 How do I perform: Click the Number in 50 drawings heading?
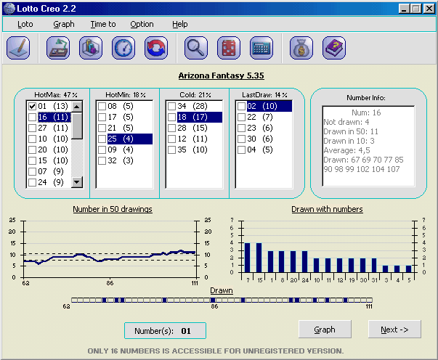click(x=113, y=209)
